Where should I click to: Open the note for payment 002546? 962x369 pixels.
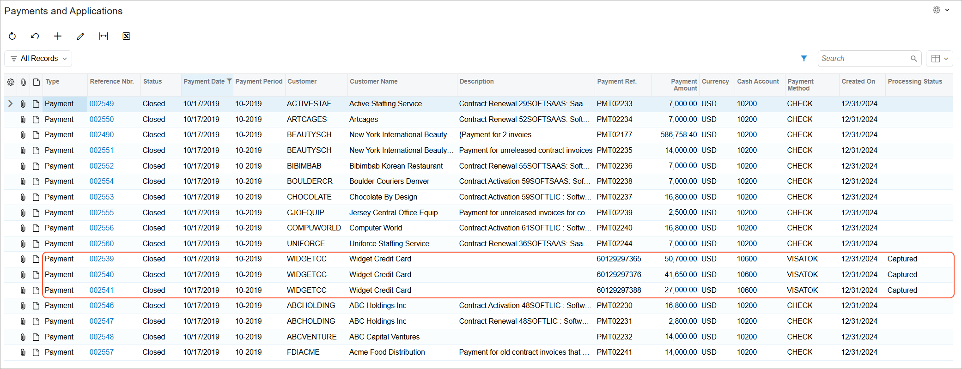(x=36, y=306)
